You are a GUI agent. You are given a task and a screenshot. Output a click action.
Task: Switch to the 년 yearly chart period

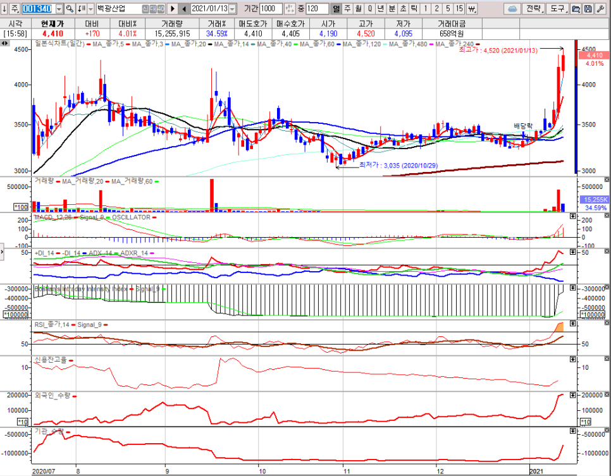381,9
